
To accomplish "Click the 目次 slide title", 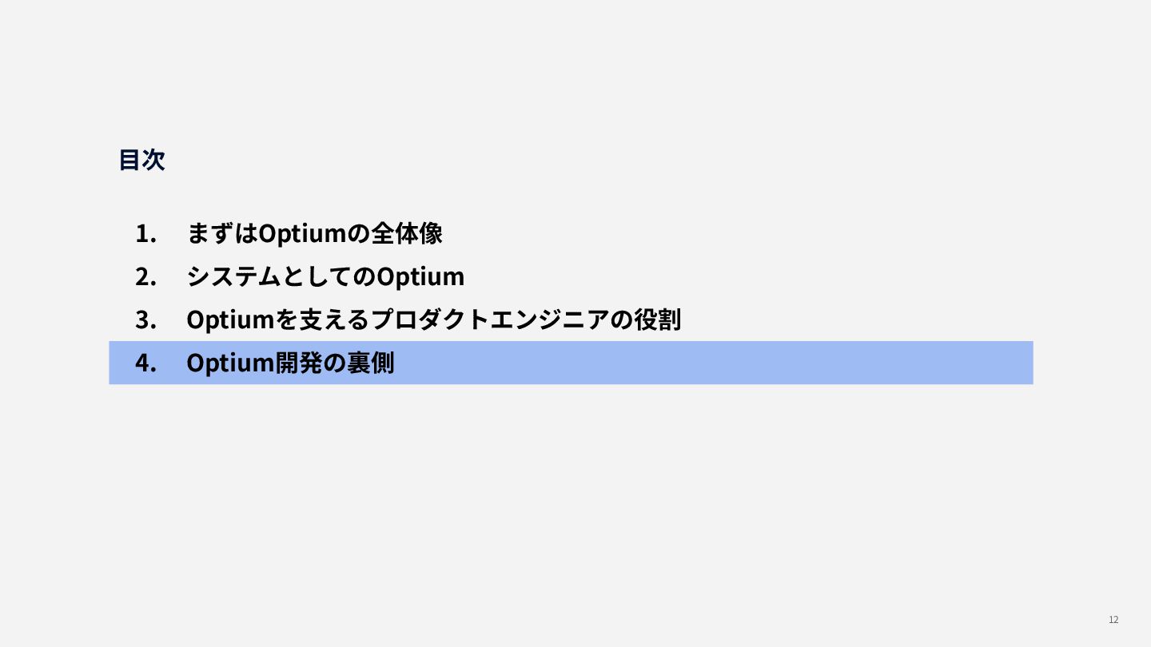I will [141, 160].
